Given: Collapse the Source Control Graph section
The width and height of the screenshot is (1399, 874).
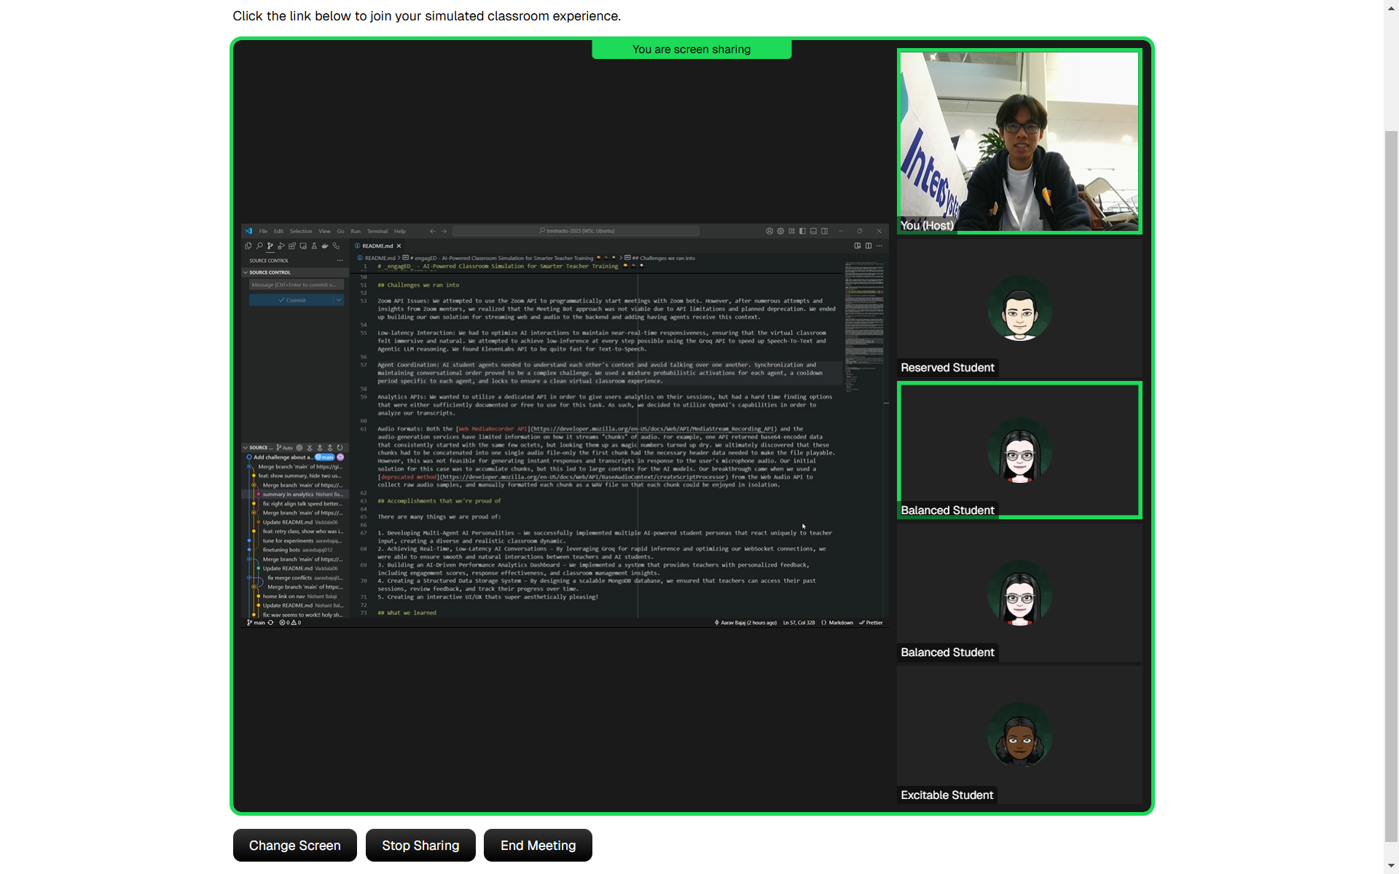Looking at the screenshot, I should (246, 447).
